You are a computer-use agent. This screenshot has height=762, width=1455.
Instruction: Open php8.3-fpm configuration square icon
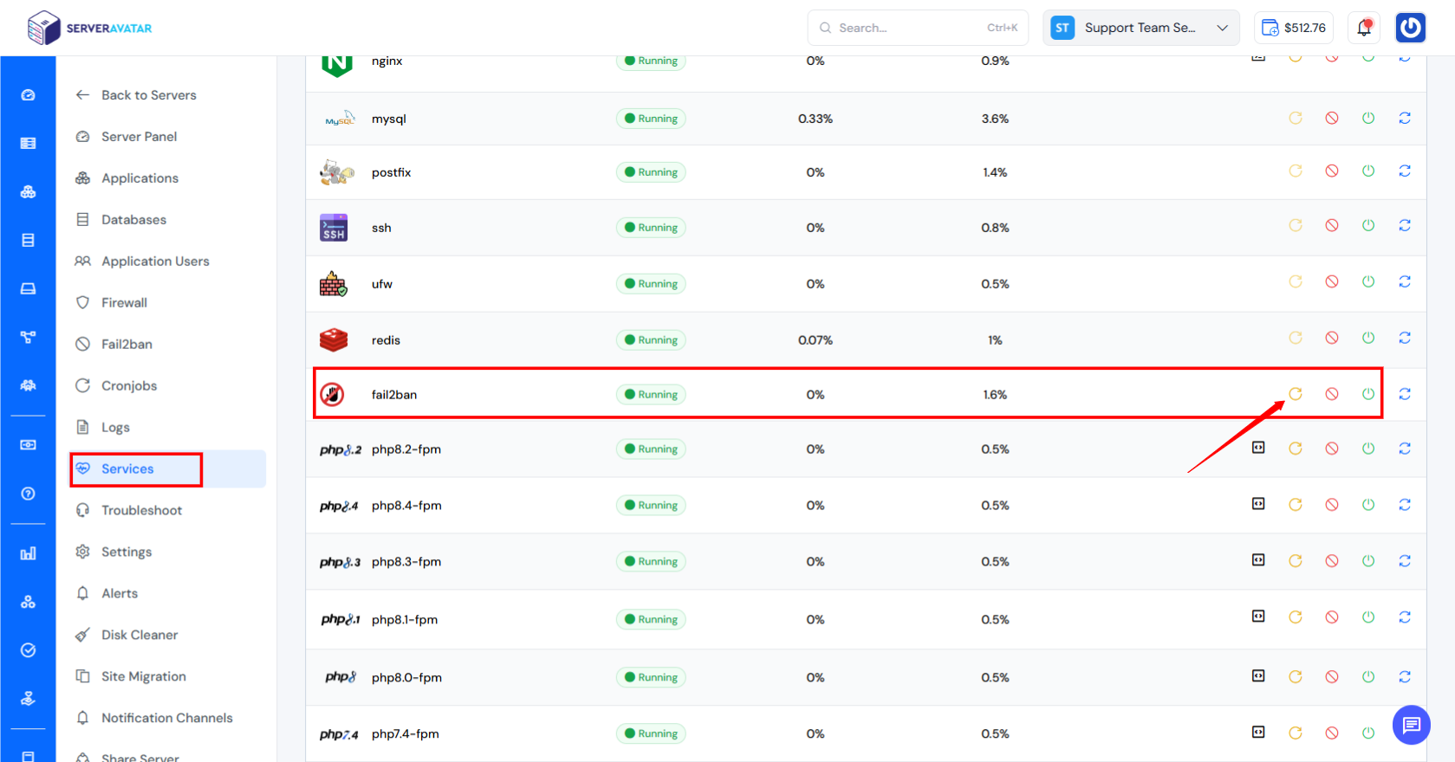(x=1258, y=560)
